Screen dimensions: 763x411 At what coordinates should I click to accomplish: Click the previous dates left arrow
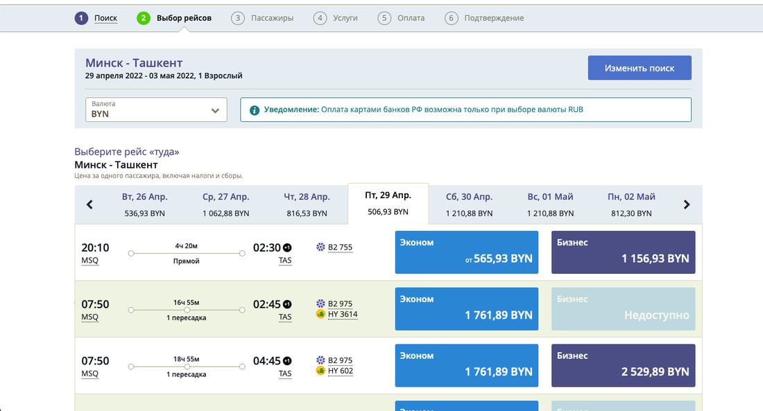click(x=89, y=204)
